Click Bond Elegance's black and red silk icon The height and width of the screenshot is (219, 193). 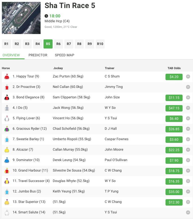coord(7,98)
